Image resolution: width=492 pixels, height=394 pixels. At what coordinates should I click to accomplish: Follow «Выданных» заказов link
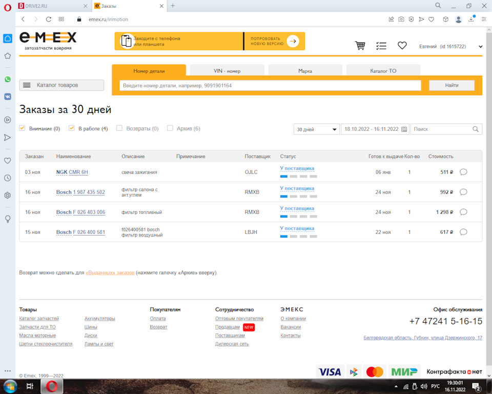[110, 273]
